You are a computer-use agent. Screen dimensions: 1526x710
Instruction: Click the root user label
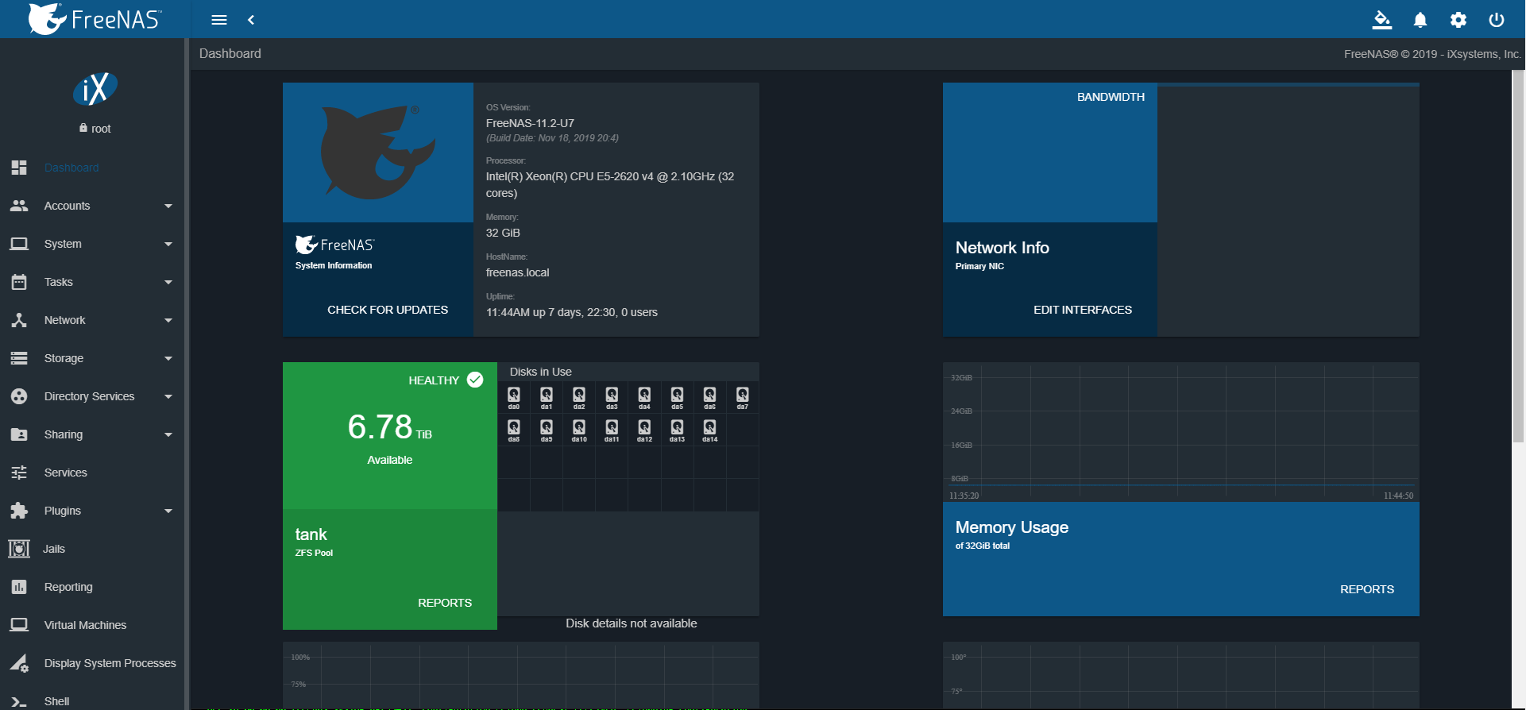[95, 129]
